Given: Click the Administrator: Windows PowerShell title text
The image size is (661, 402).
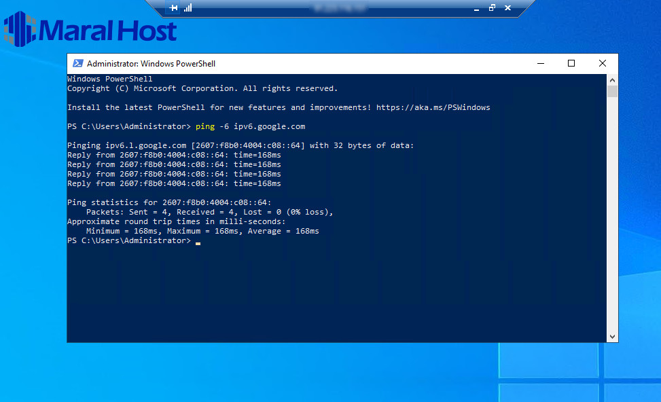Looking at the screenshot, I should tap(149, 62).
